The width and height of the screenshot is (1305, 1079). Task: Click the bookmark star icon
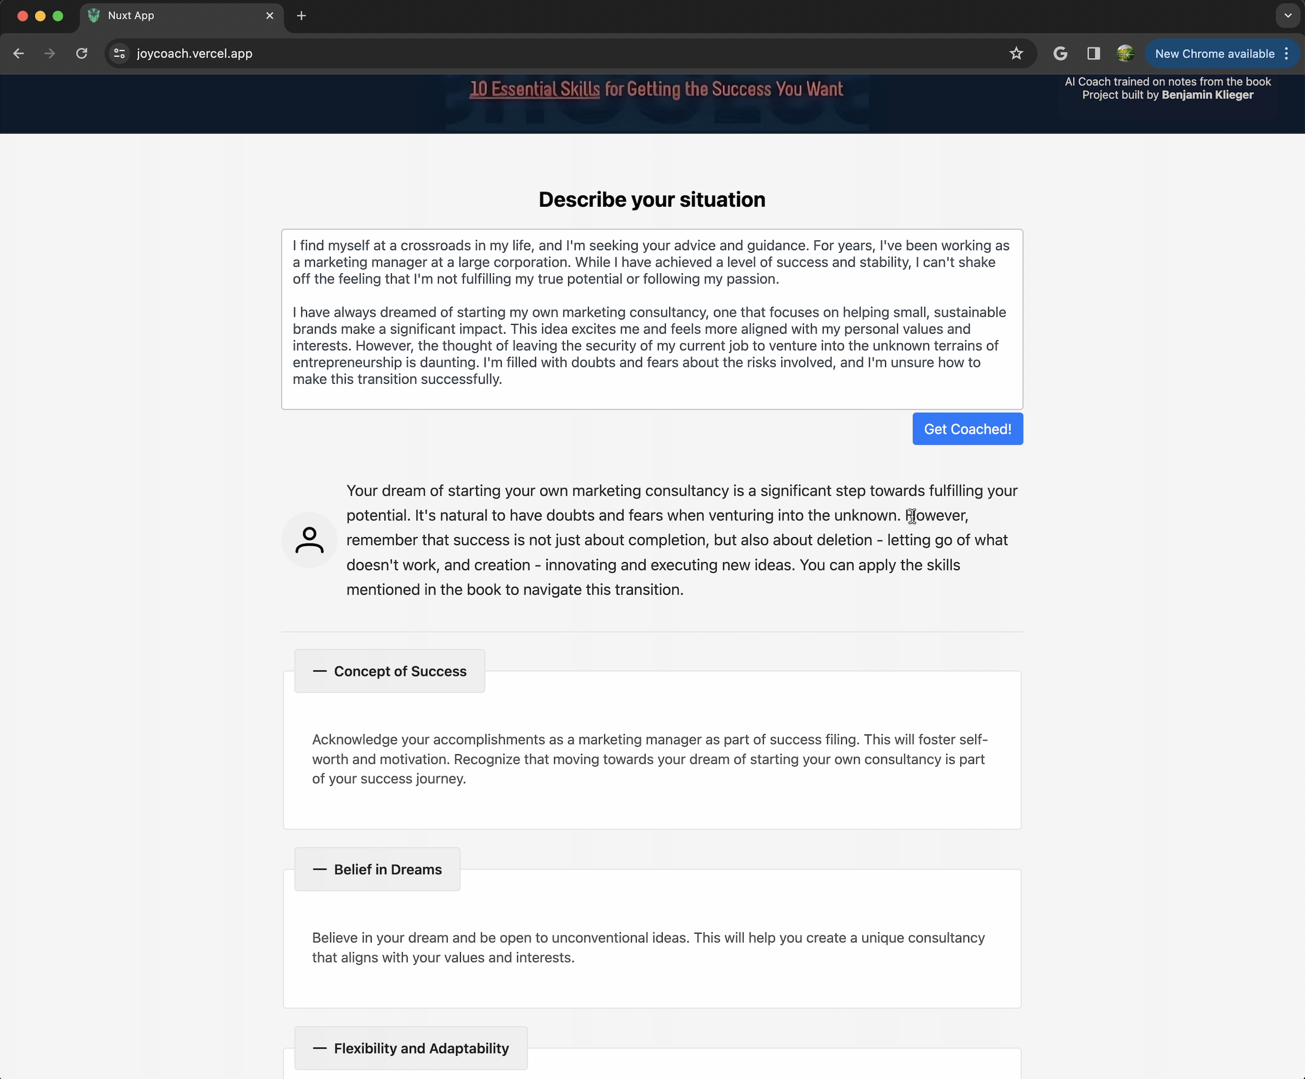click(1017, 53)
